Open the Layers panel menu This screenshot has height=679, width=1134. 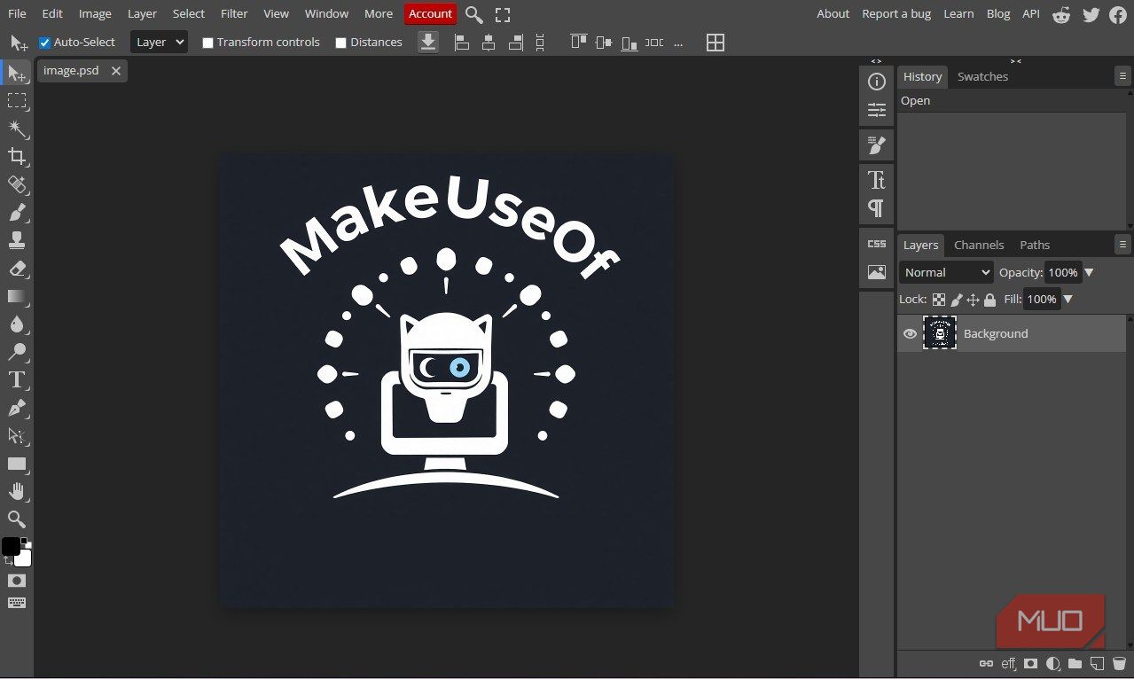(x=1122, y=245)
